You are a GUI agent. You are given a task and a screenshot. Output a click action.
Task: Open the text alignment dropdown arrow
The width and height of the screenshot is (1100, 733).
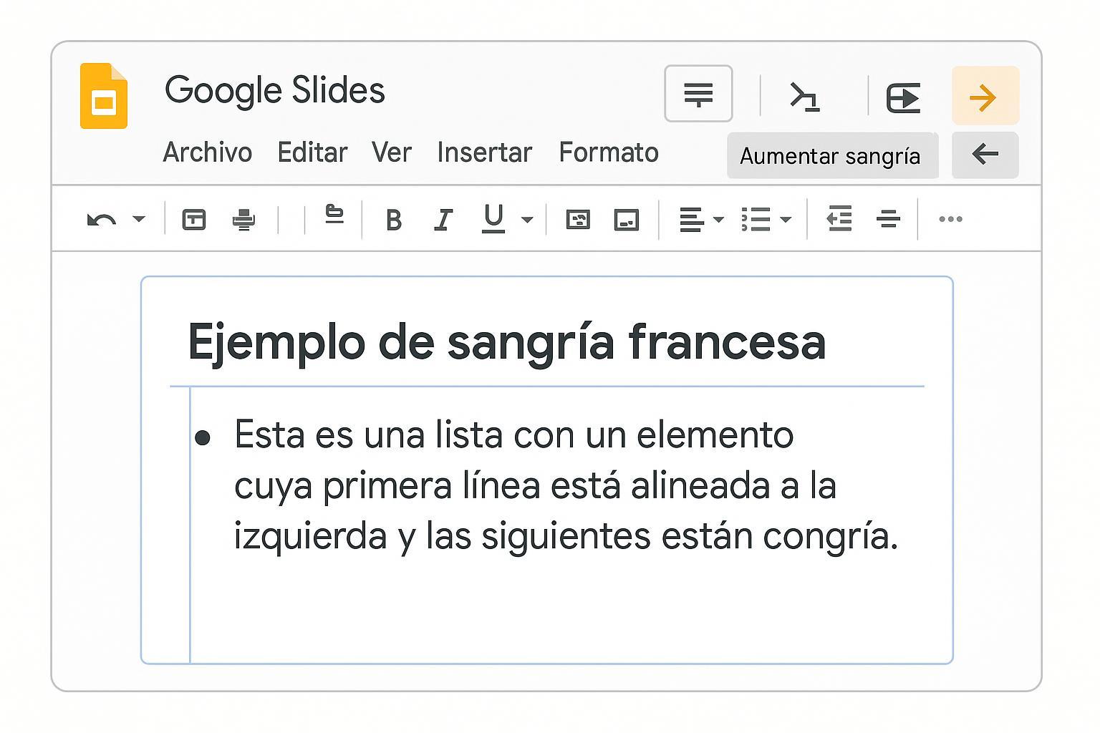718,220
